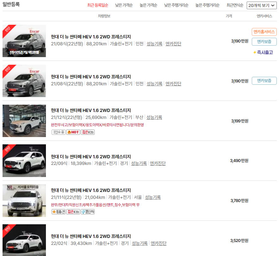Sort by 낮은 가격순
The height and width of the screenshot is (256, 279).
(124, 5)
